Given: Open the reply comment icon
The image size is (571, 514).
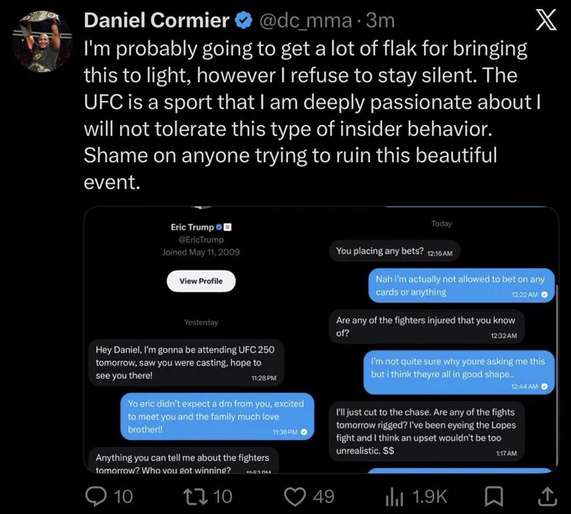Looking at the screenshot, I should 96,496.
